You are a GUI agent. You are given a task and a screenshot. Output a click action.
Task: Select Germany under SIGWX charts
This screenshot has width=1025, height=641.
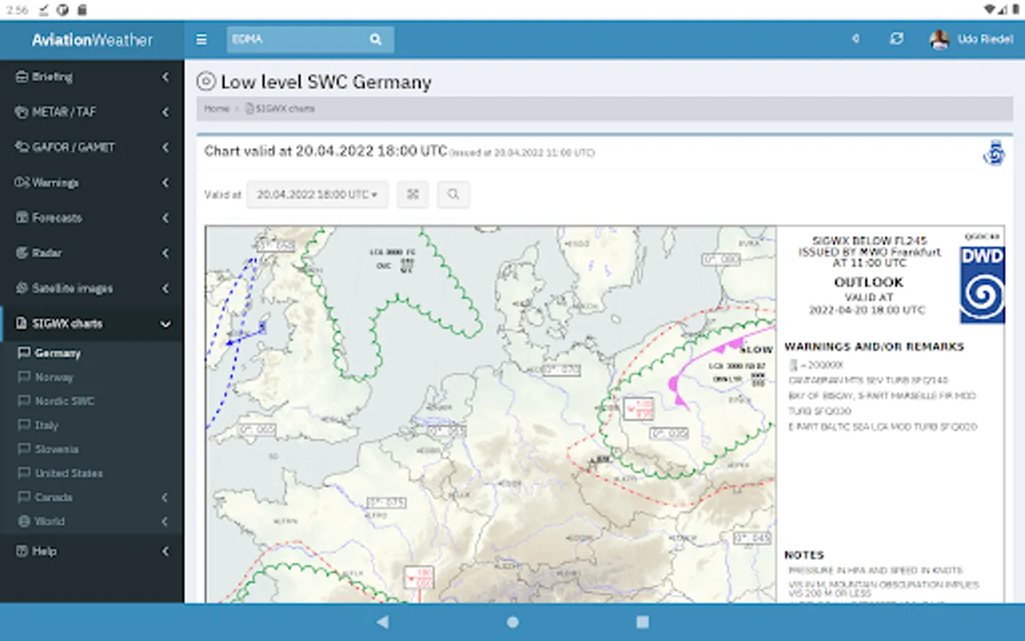(x=58, y=353)
